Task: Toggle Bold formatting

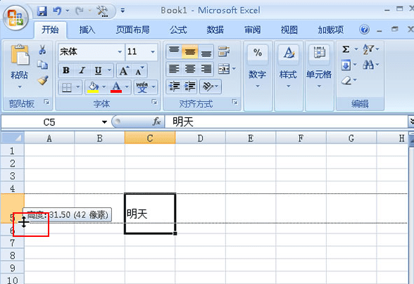Action: [66, 70]
